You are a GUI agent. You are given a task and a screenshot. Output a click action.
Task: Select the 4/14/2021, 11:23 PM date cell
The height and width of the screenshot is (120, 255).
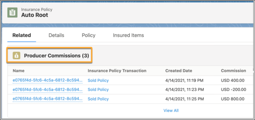click(x=184, y=90)
